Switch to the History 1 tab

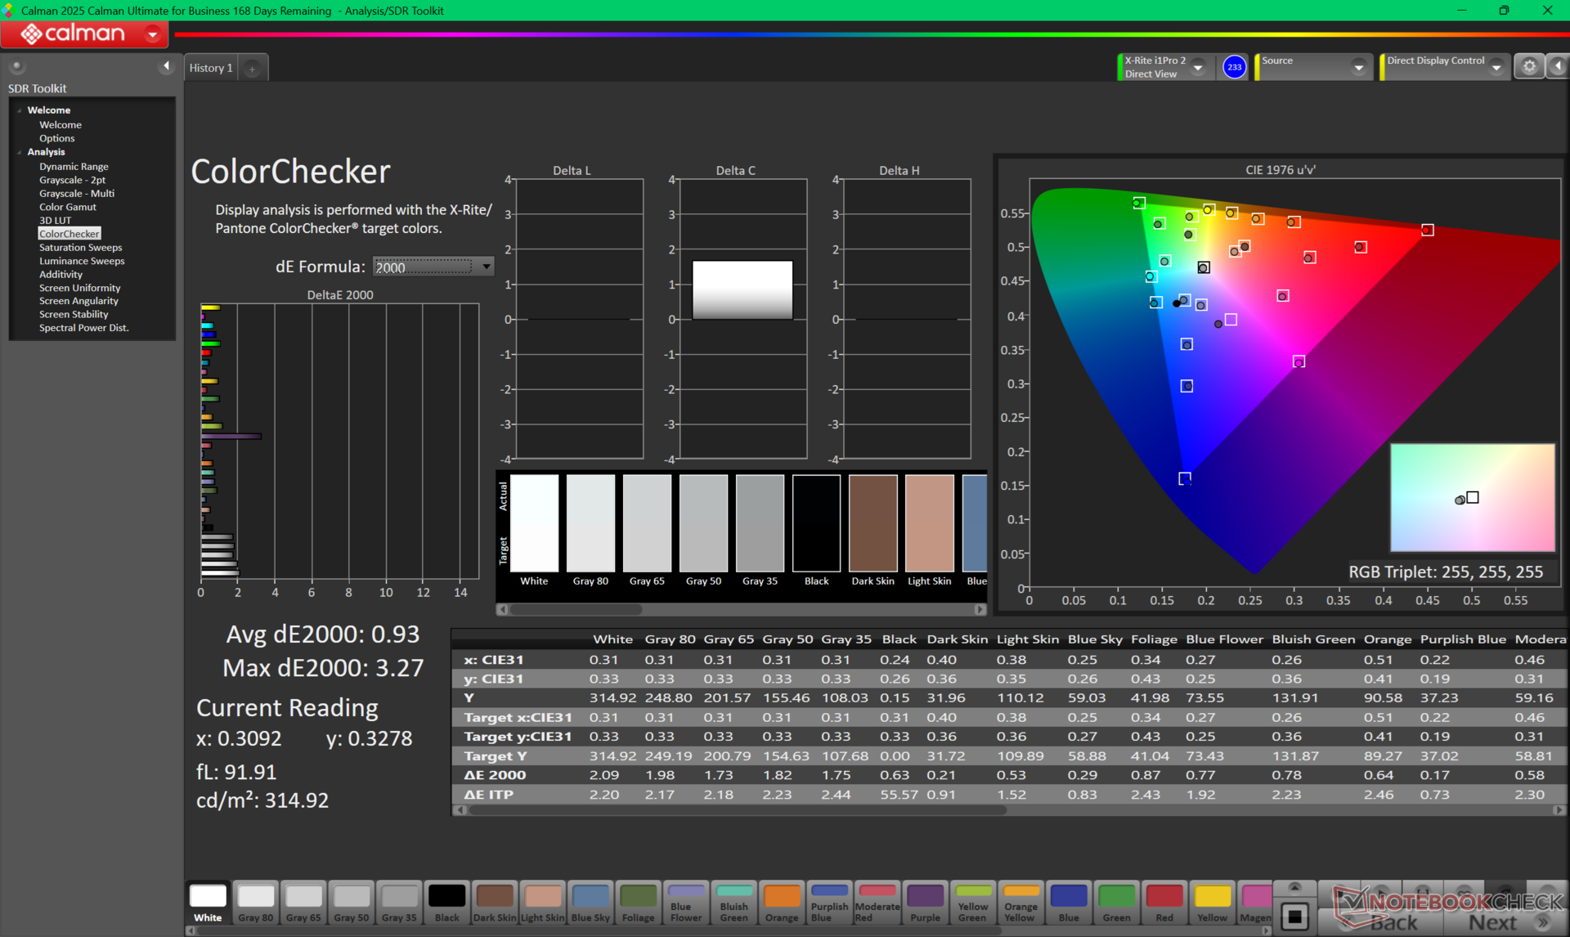[211, 68]
